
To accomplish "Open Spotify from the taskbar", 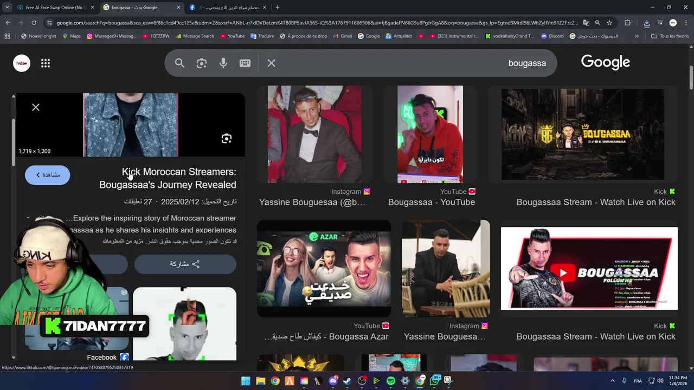I will pyautogui.click(x=391, y=381).
